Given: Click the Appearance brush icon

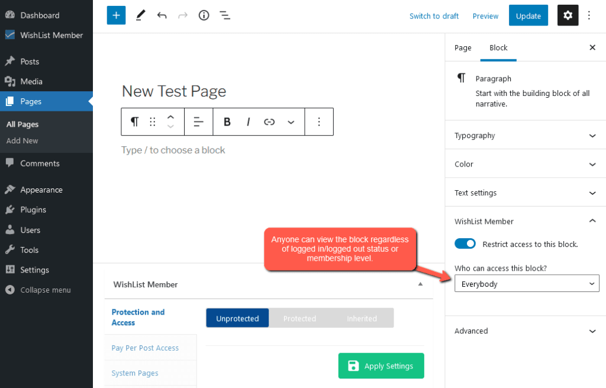Looking at the screenshot, I should [10, 190].
